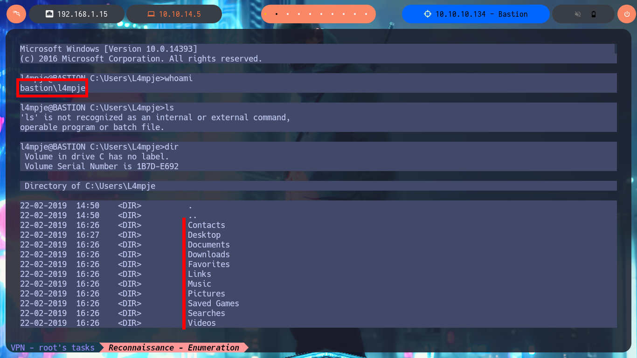Switch to the third workspace dot
Viewport: 637px width, 358px height.
287,14
